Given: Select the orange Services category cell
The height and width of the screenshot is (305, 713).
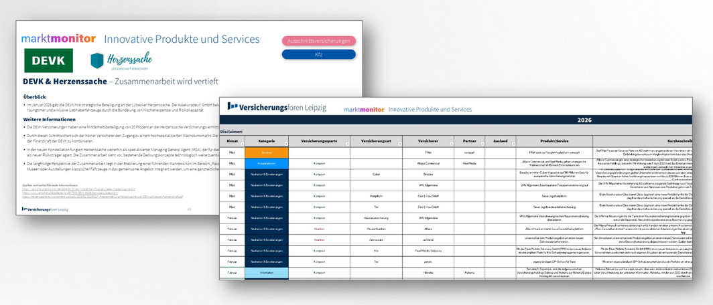Looking at the screenshot, I should pyautogui.click(x=267, y=153).
